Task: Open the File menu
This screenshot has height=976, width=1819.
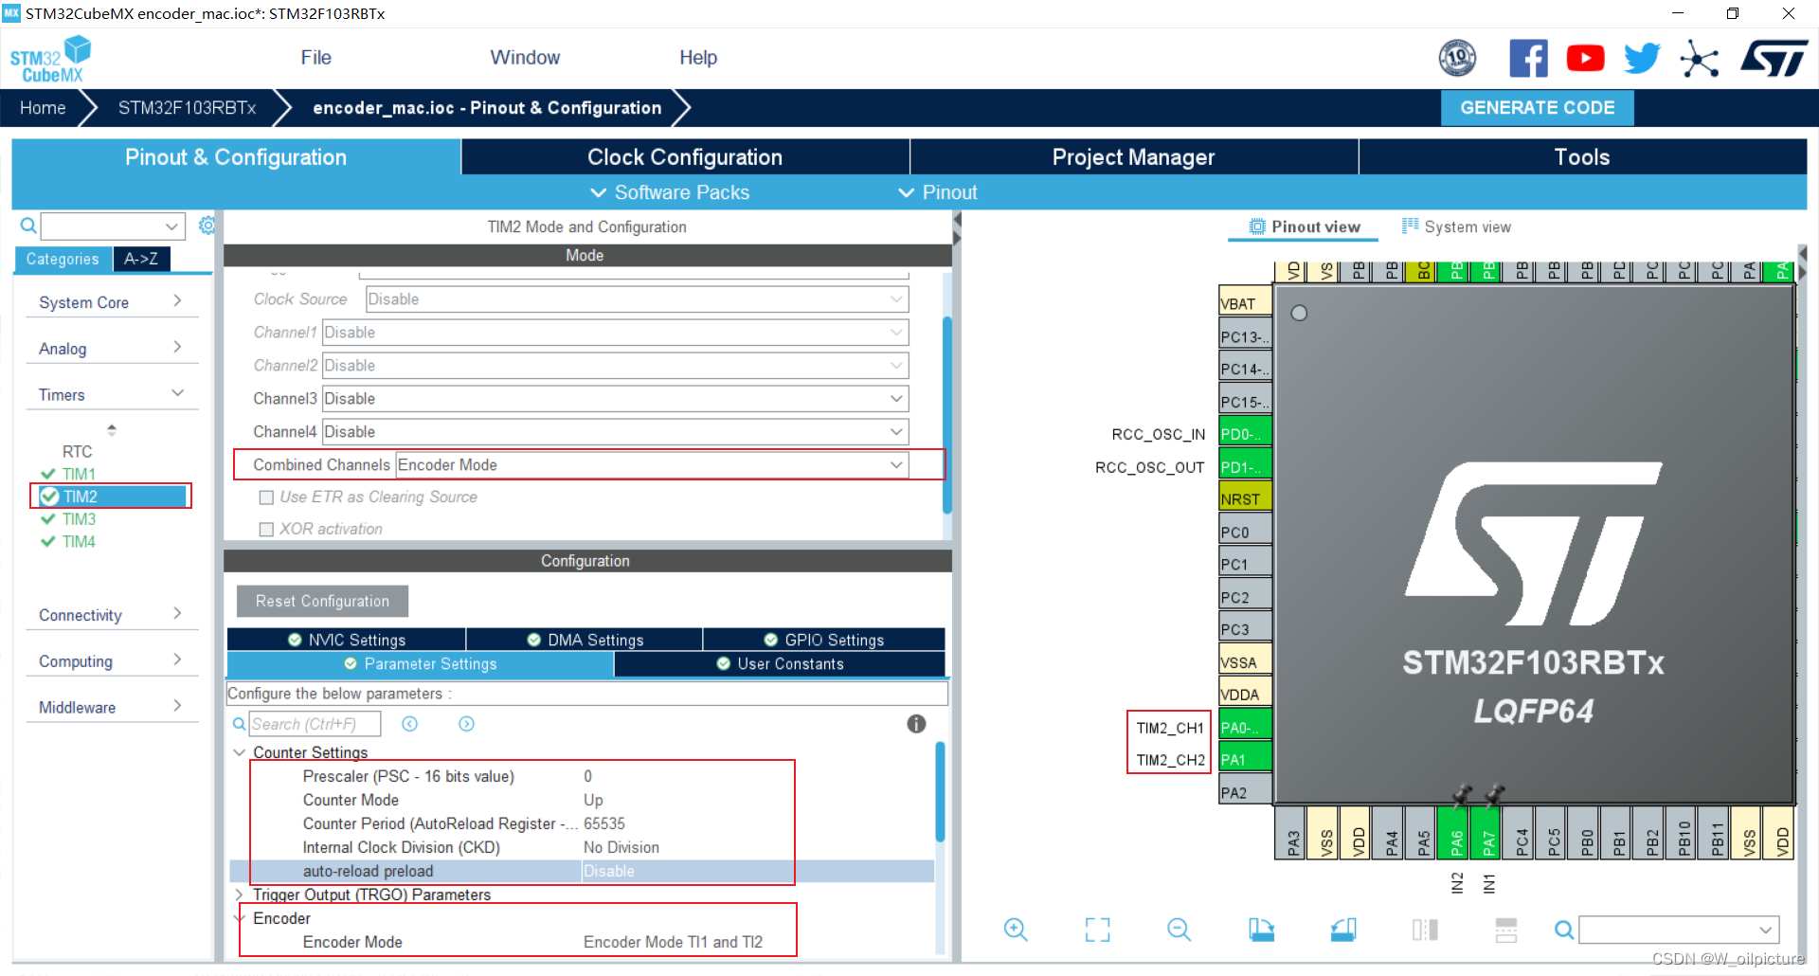Action: pyautogui.click(x=315, y=58)
